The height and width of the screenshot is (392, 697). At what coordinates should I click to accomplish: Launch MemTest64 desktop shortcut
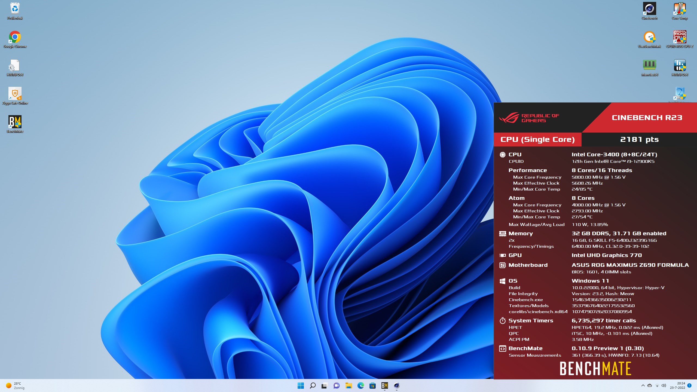649,68
